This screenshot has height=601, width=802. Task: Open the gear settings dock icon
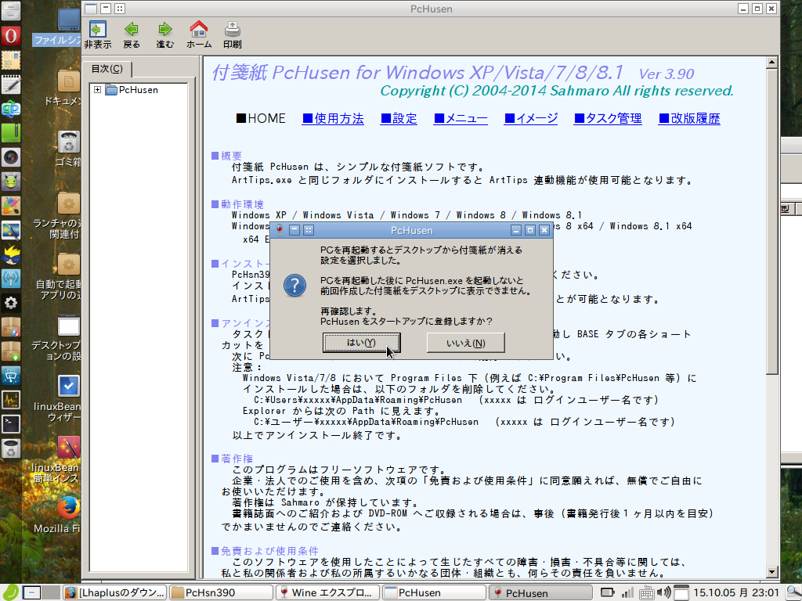(x=11, y=303)
